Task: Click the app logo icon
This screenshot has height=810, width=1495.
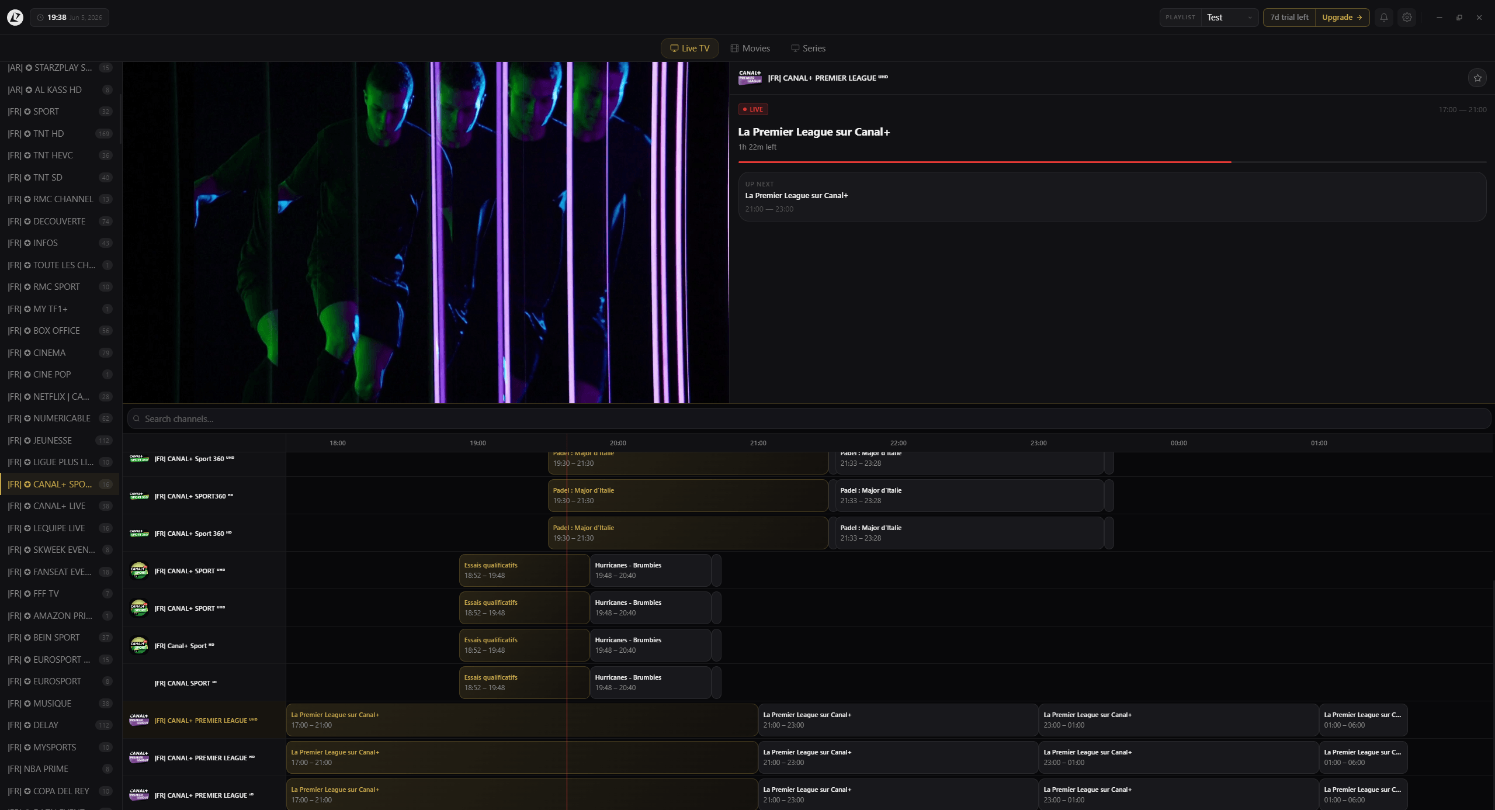Action: point(15,18)
